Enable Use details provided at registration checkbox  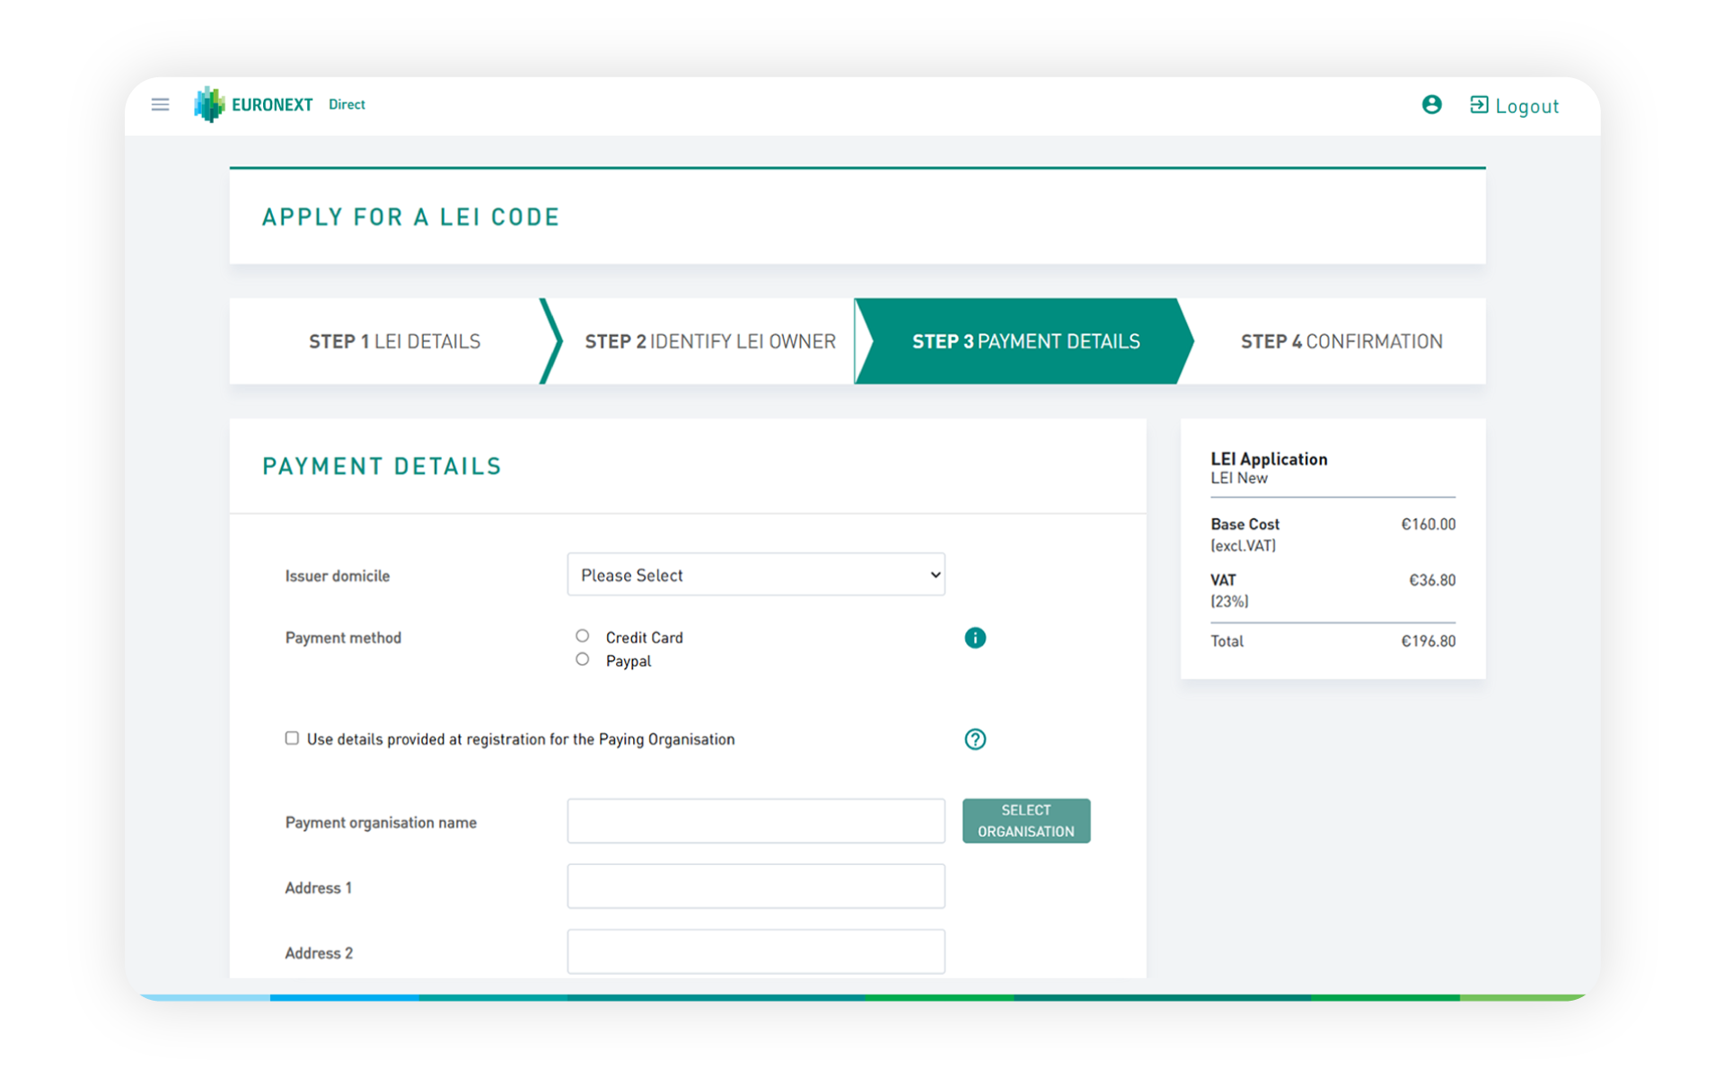290,738
